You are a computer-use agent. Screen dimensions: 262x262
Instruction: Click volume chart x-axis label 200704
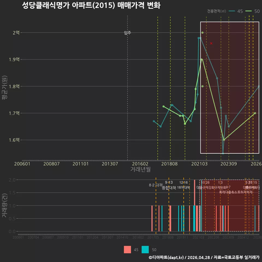tap(33, 237)
